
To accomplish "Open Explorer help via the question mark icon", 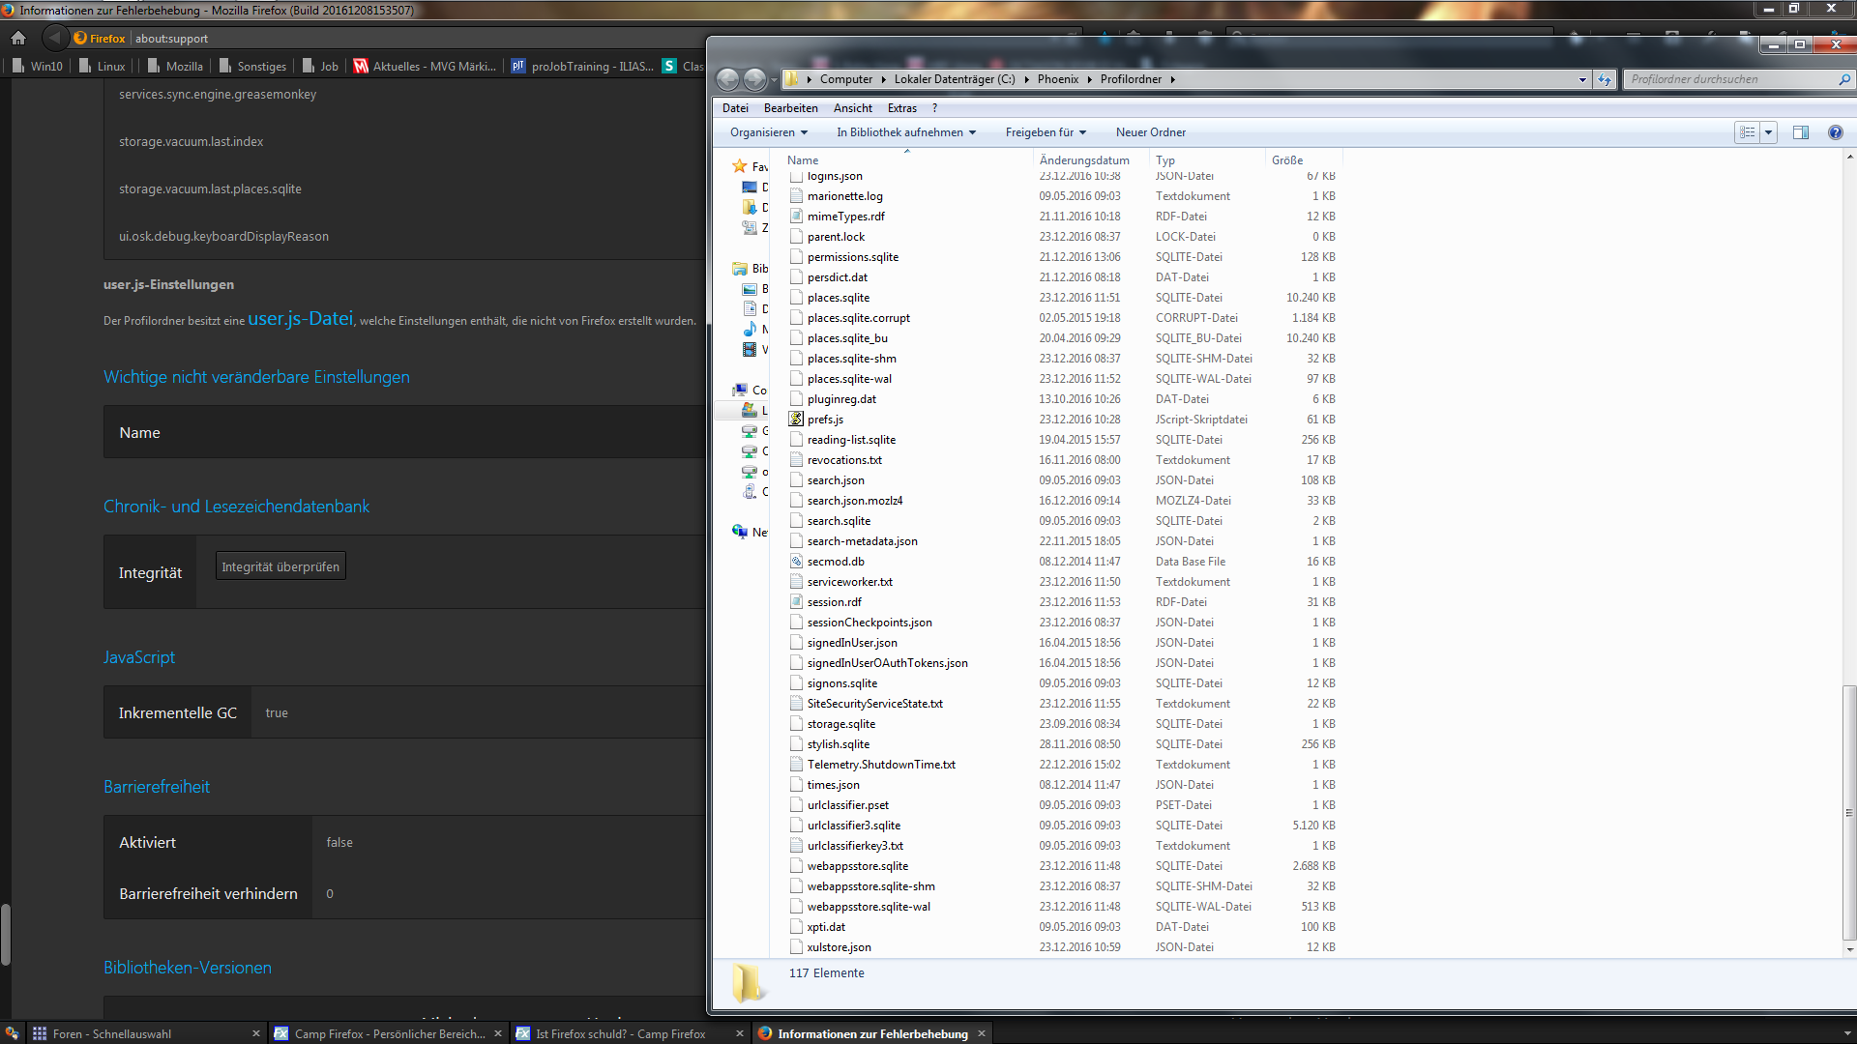I will click(x=1835, y=132).
